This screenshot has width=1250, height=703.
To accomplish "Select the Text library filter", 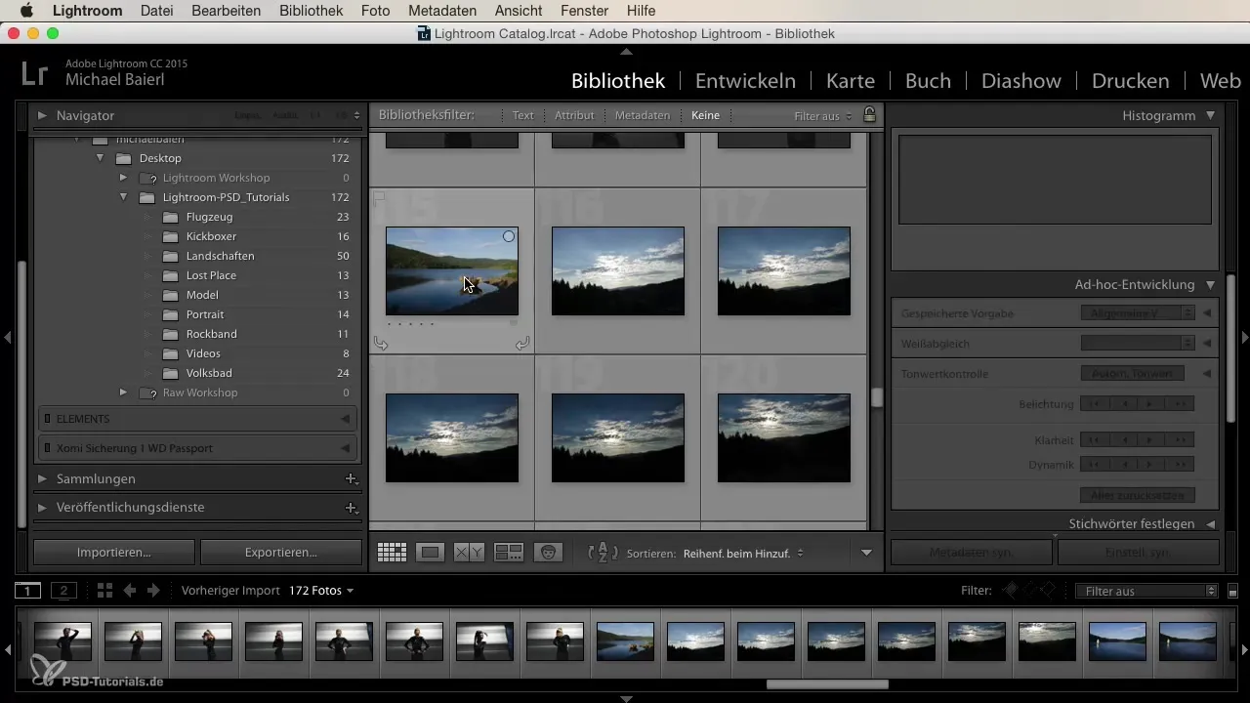I will pyautogui.click(x=523, y=115).
